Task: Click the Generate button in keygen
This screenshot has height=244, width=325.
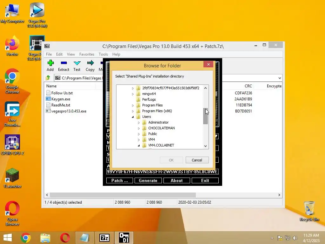Action: coord(148,180)
